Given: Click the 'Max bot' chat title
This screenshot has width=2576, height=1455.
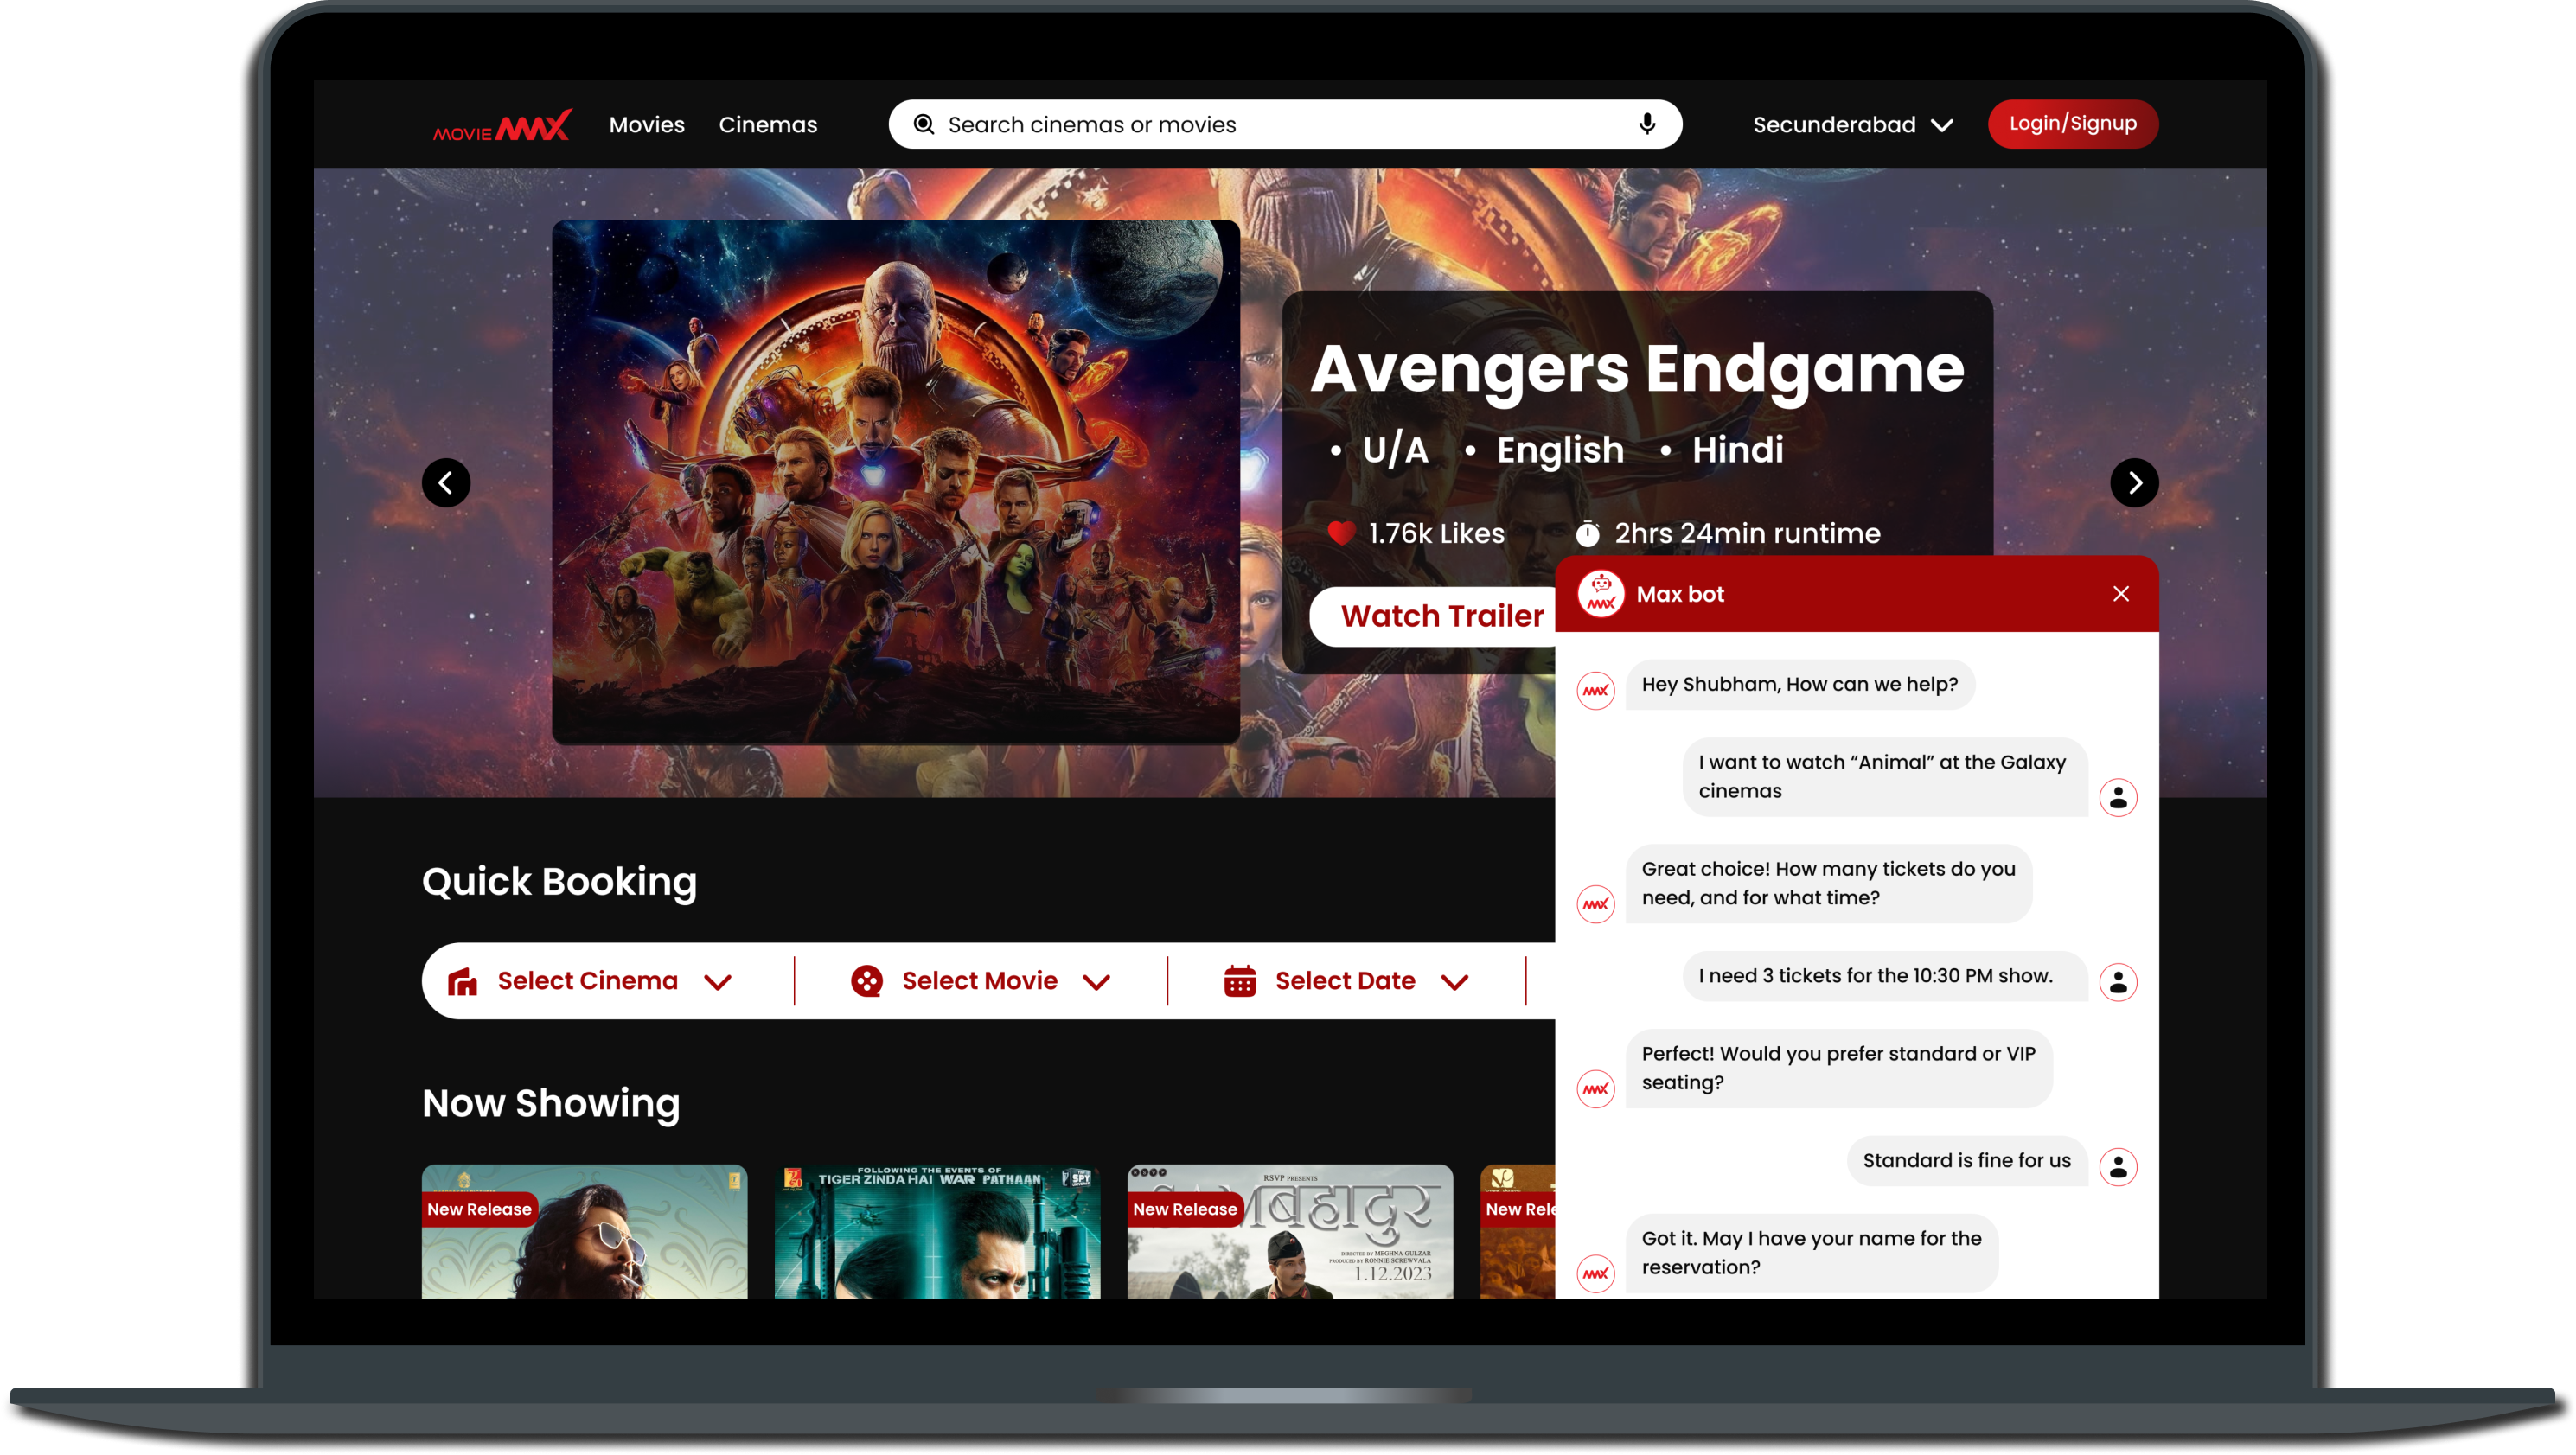Looking at the screenshot, I should click(x=1680, y=594).
